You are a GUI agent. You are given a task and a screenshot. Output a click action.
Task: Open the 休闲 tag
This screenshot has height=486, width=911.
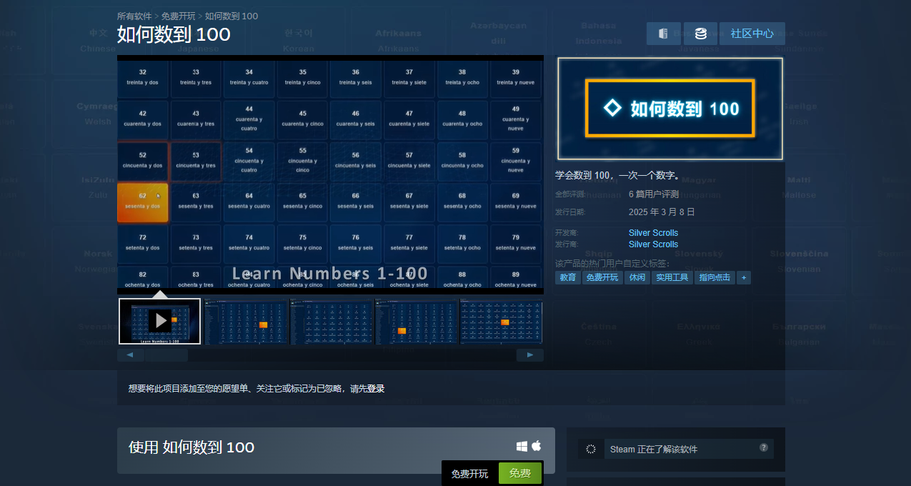[x=637, y=277]
